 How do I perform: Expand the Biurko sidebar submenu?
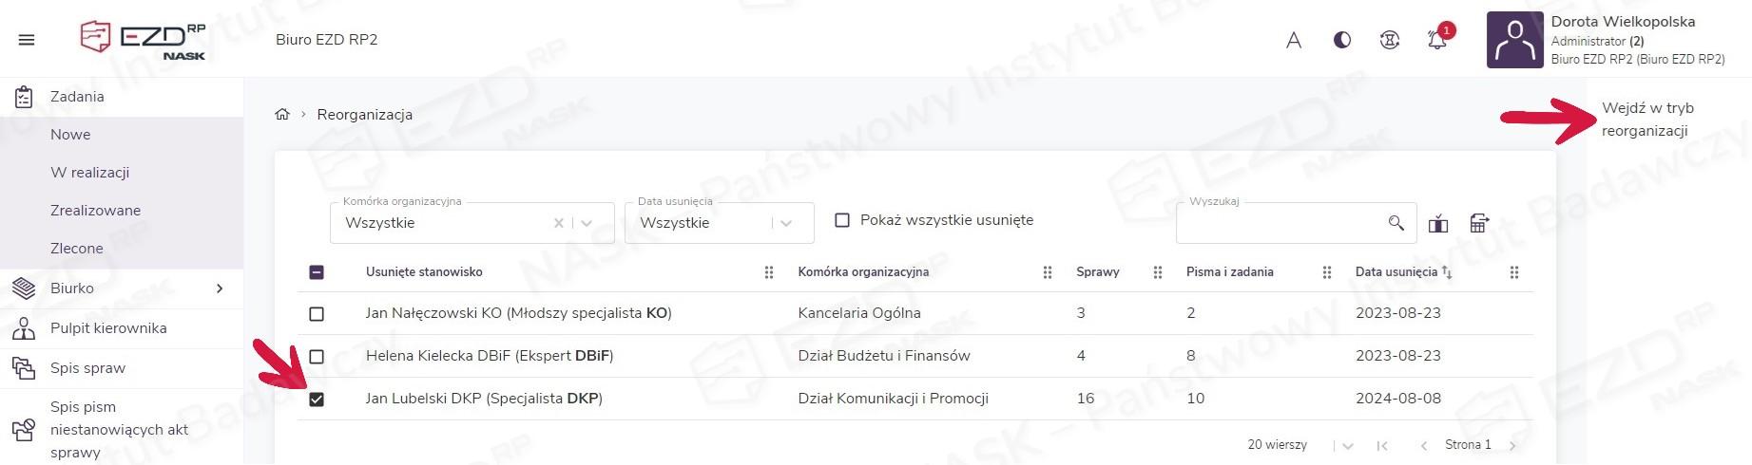point(220,288)
